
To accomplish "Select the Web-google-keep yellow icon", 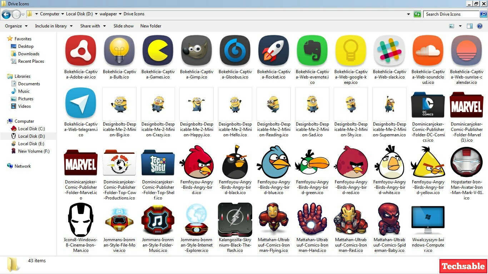I will (x=351, y=50).
